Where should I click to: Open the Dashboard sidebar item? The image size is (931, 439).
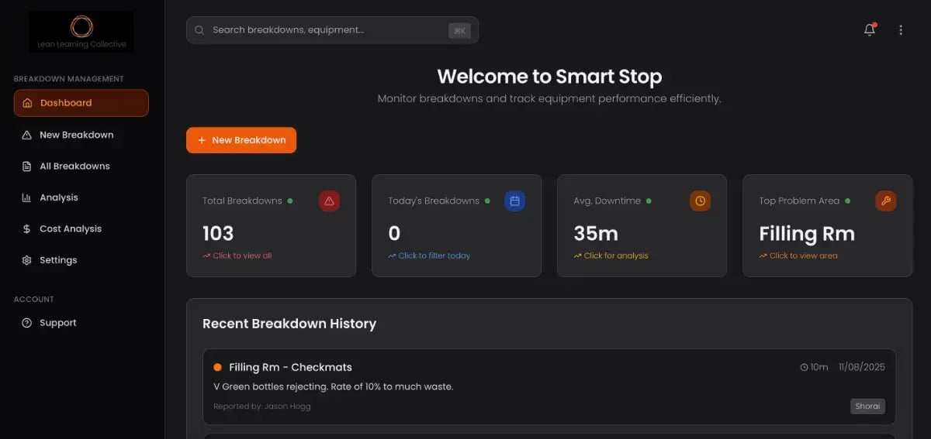81,103
